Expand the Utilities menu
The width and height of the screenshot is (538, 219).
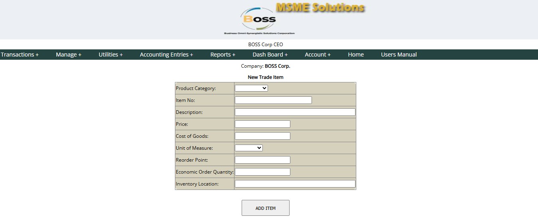point(111,55)
